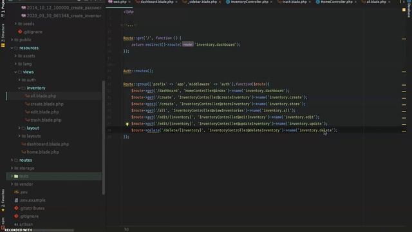
Task: Expand the auth folder
Action: pyautogui.click(x=19, y=80)
